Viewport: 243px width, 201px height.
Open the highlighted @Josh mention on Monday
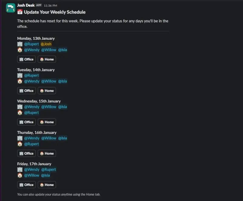[x=46, y=44]
